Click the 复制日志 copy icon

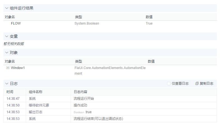(x=197, y=84)
